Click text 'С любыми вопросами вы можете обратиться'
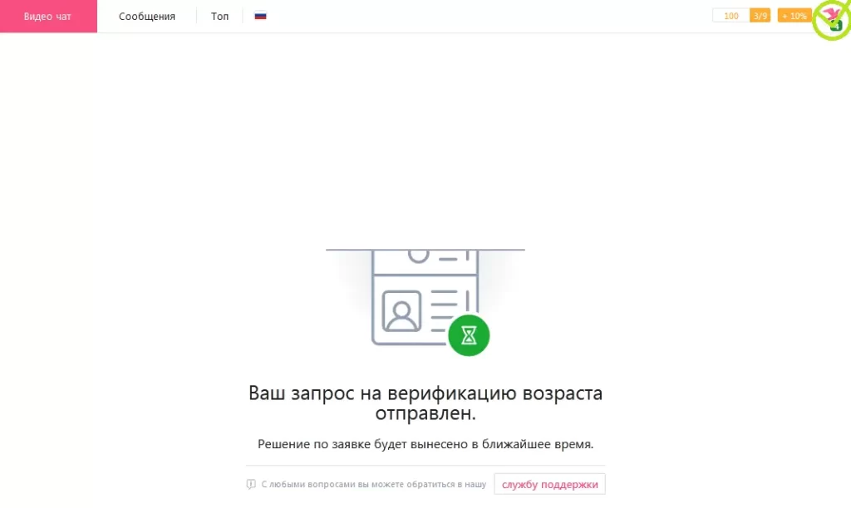 click(x=357, y=484)
